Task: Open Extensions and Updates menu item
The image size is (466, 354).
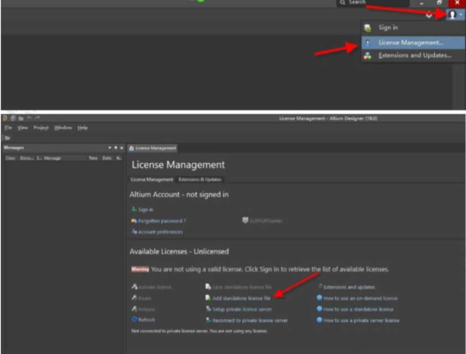Action: [x=413, y=55]
